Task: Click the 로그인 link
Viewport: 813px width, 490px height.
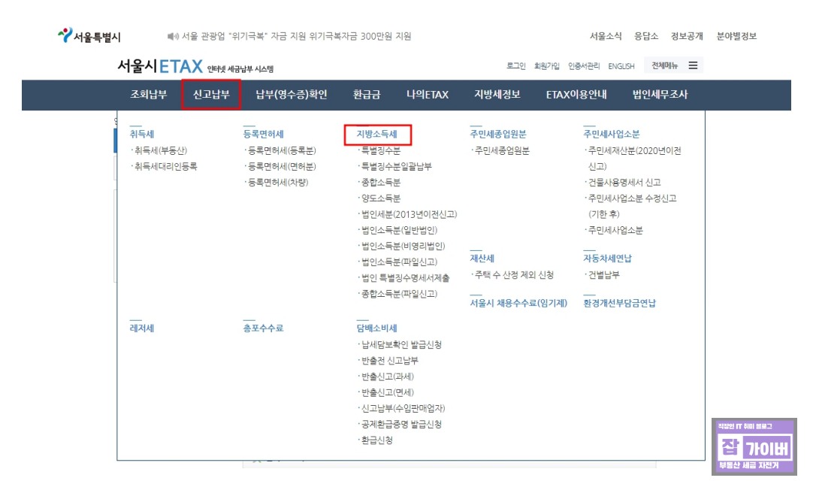Action: tap(516, 66)
